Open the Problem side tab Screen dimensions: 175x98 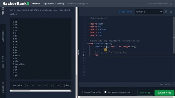point(3,11)
